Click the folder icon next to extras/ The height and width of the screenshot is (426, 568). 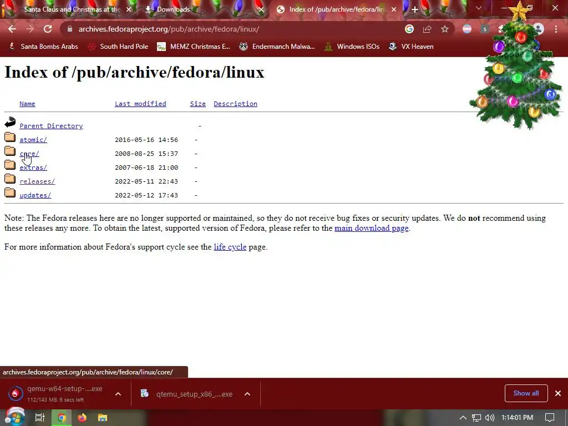click(10, 165)
